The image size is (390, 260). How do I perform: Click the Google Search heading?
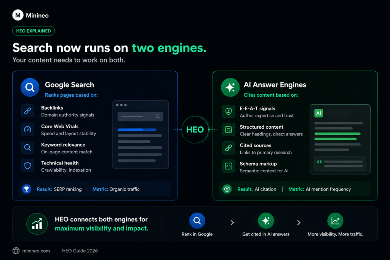[x=69, y=85]
